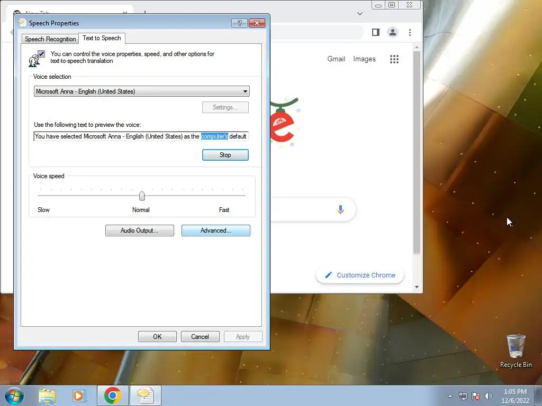Click the Speech Properties title bar icon
The height and width of the screenshot is (406, 542).
click(22, 23)
